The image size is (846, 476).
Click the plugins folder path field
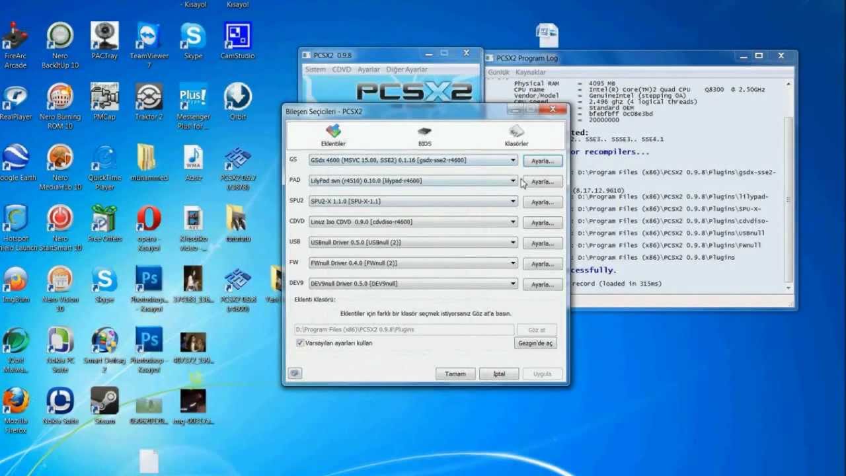click(404, 329)
